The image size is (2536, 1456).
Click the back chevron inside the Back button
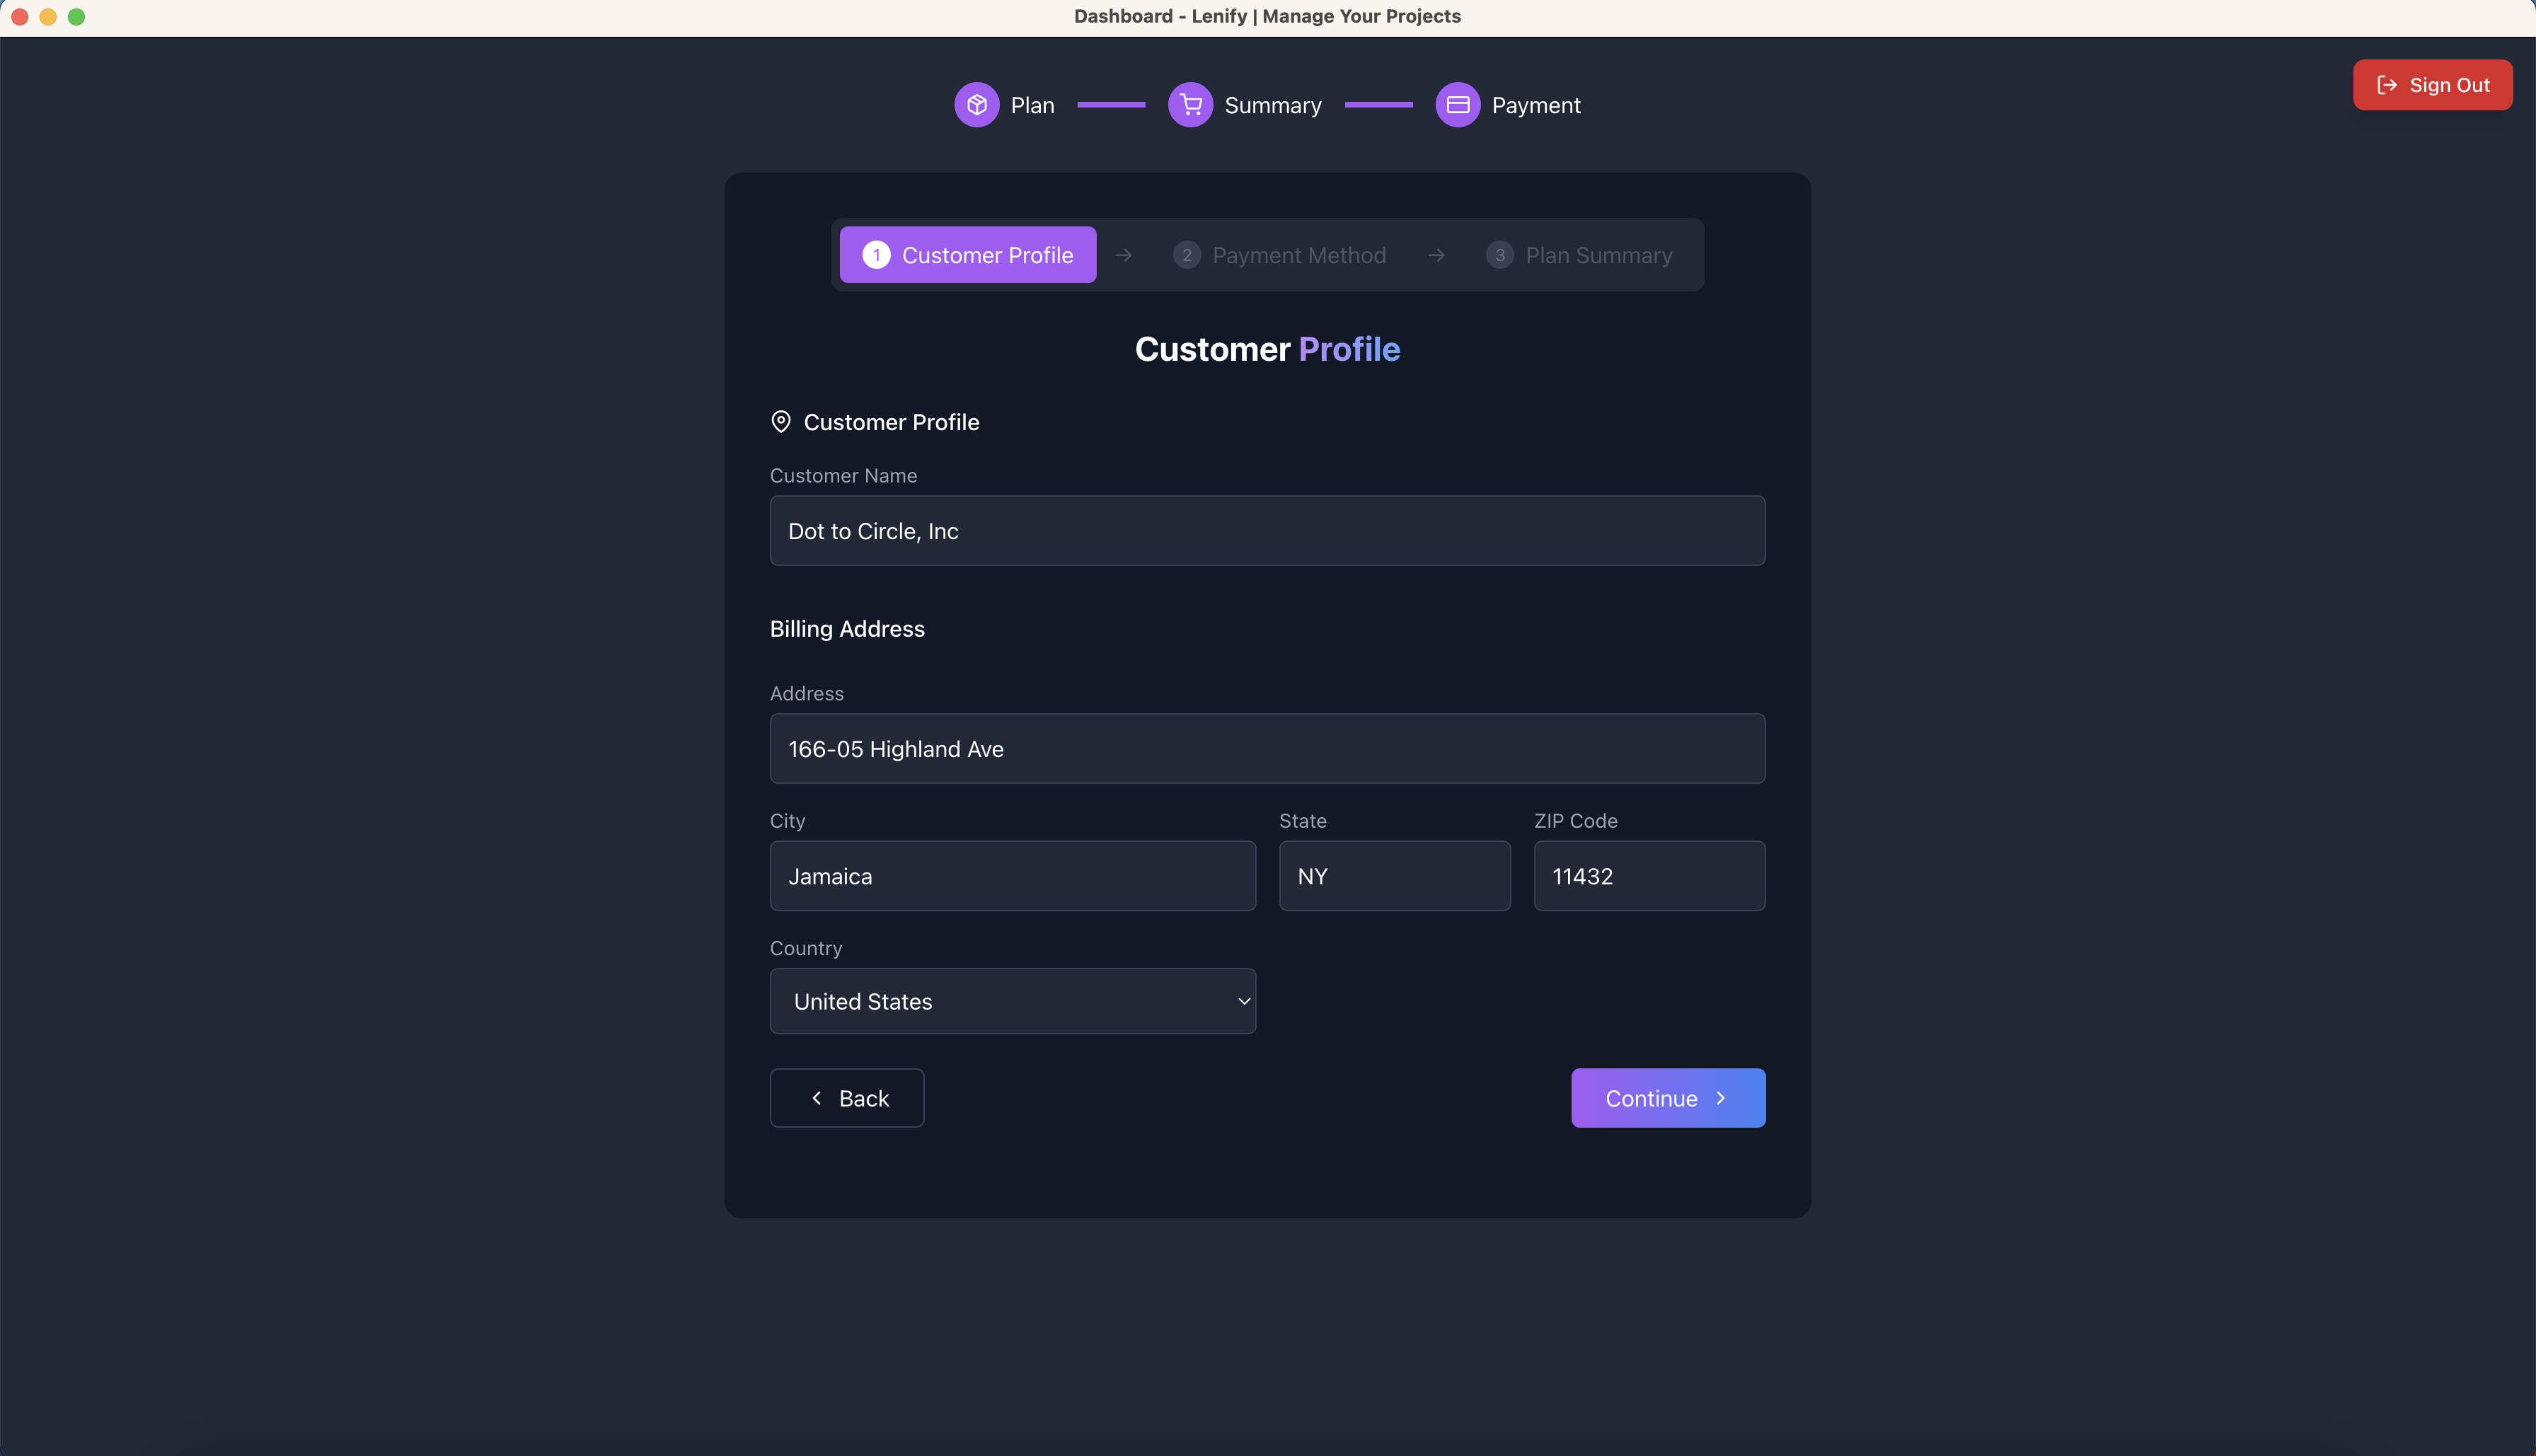tap(816, 1097)
